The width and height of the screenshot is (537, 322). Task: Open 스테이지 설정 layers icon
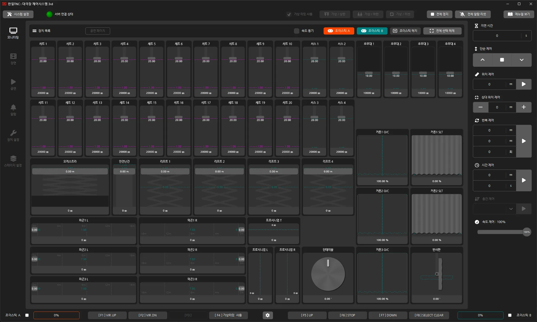13,158
